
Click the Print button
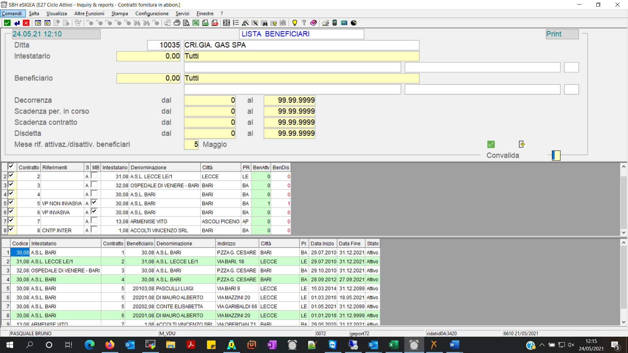point(562,34)
